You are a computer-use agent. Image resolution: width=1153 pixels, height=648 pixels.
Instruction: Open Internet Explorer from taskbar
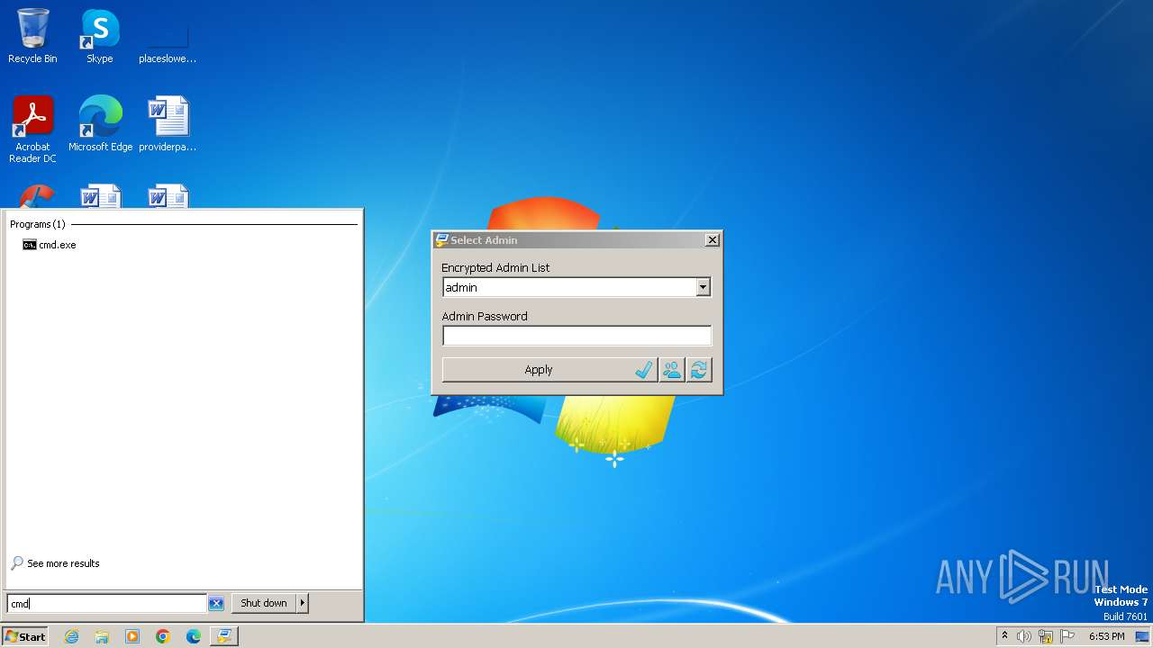pos(71,636)
